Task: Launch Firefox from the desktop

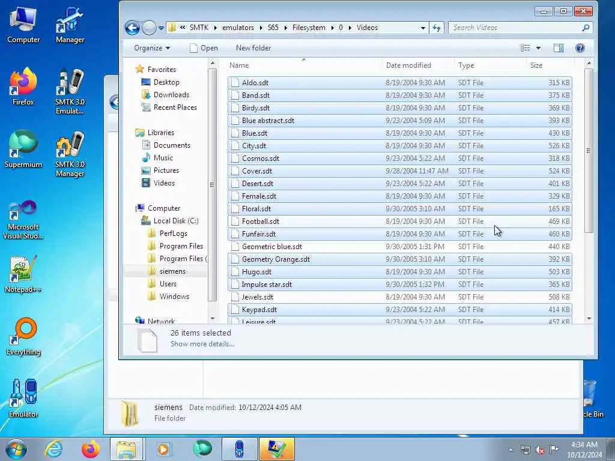Action: pyautogui.click(x=23, y=87)
